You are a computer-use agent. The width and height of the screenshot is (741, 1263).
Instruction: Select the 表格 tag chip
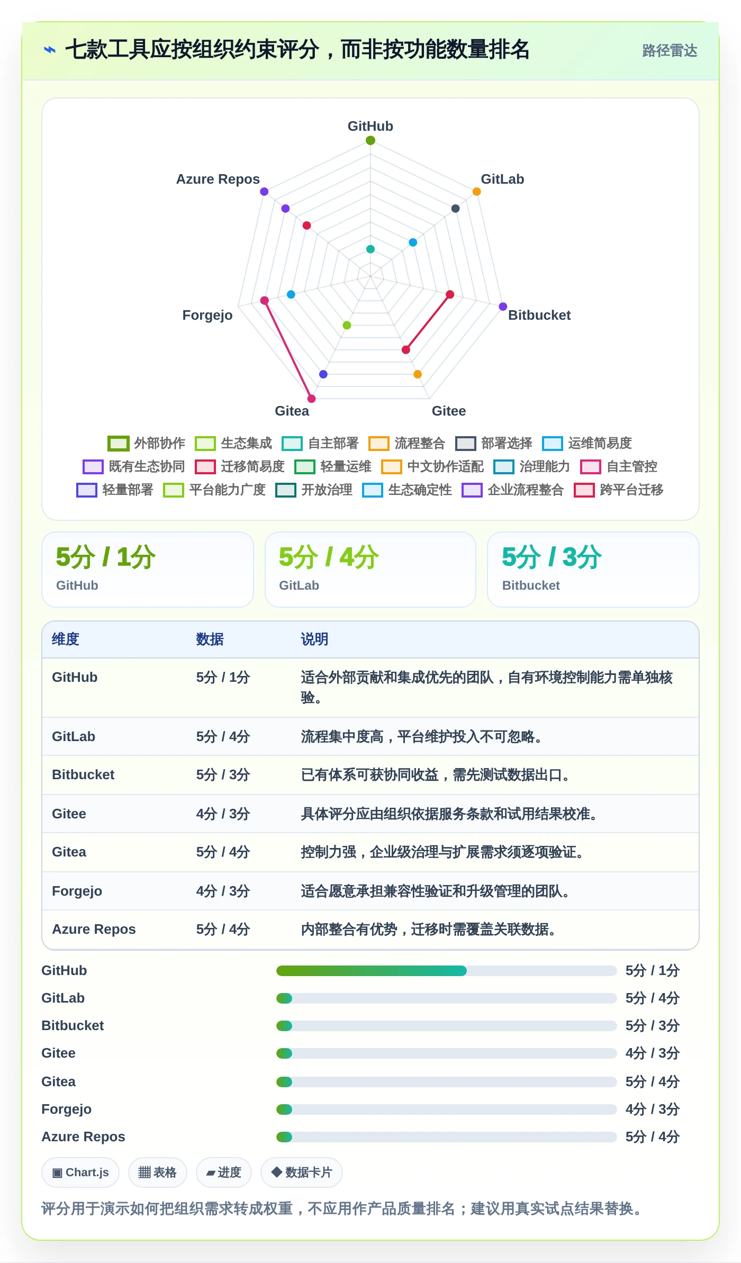coord(157,1172)
